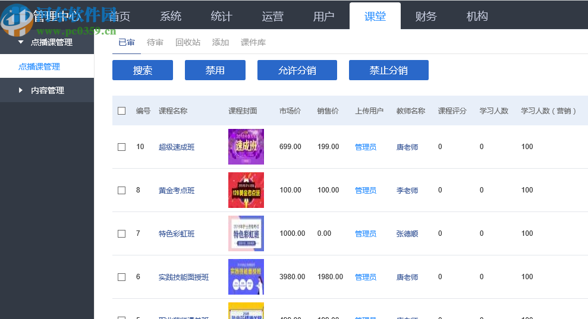The height and width of the screenshot is (319, 588).
Task: Click the 超级速成班 cover thumbnail
Action: 246,147
